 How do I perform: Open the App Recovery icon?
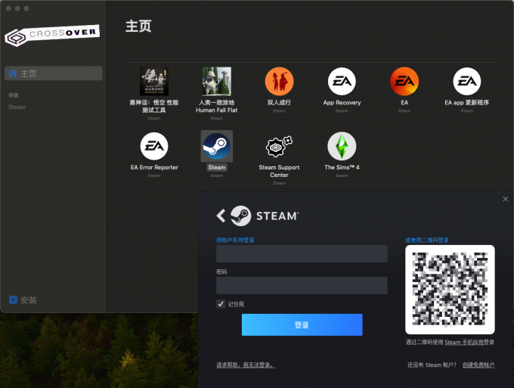pyautogui.click(x=342, y=81)
